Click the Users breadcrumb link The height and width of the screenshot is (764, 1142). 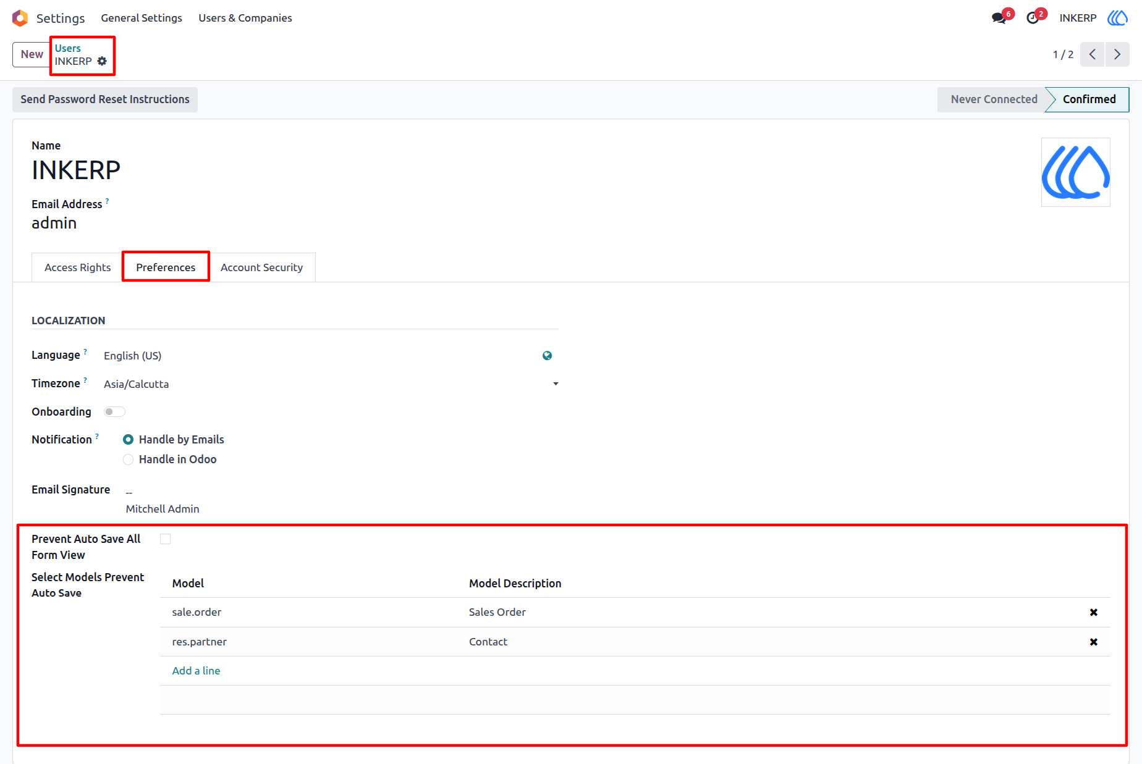(x=67, y=48)
